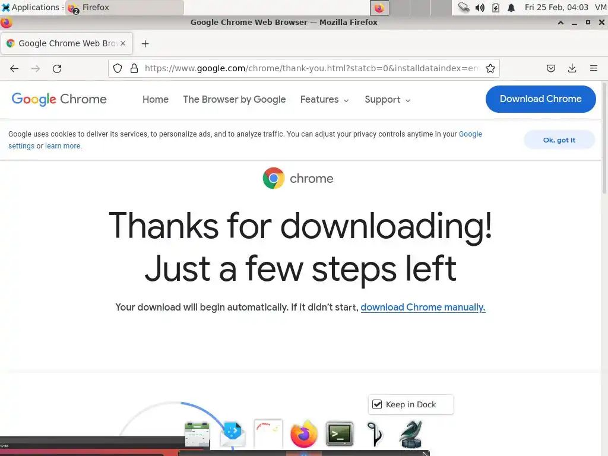
Task: Select the Firefox taskbar window button
Action: click(x=125, y=7)
